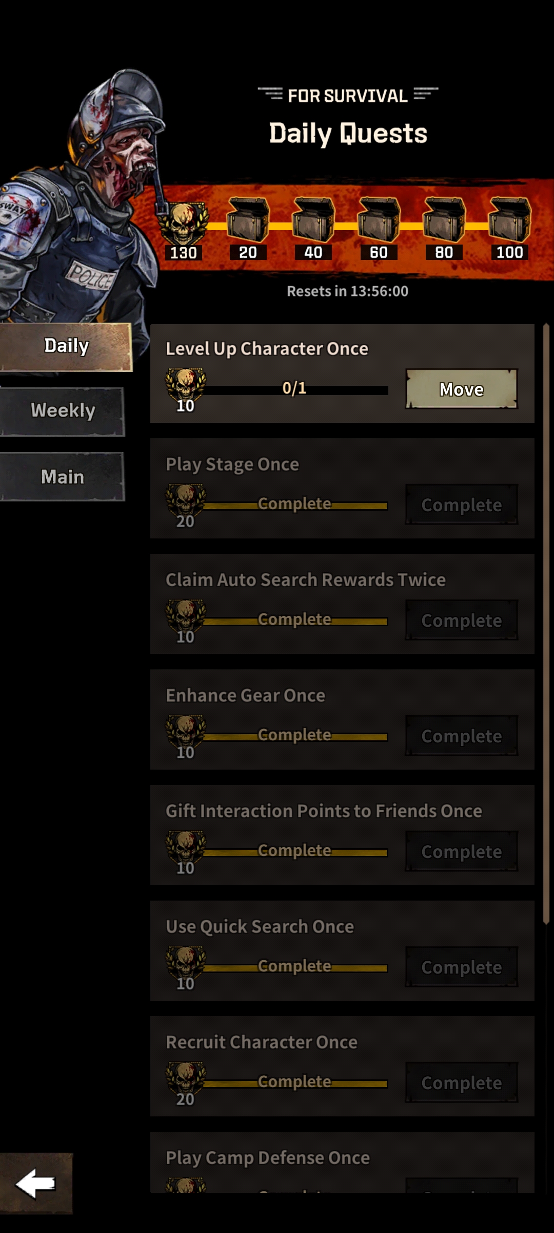Open the 80-point reward chest

pyautogui.click(x=444, y=220)
